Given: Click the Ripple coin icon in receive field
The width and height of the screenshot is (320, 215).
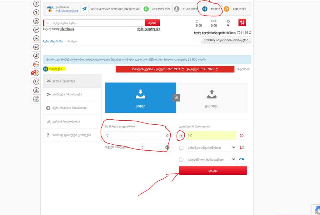Looking at the screenshot, I should tap(167, 147).
